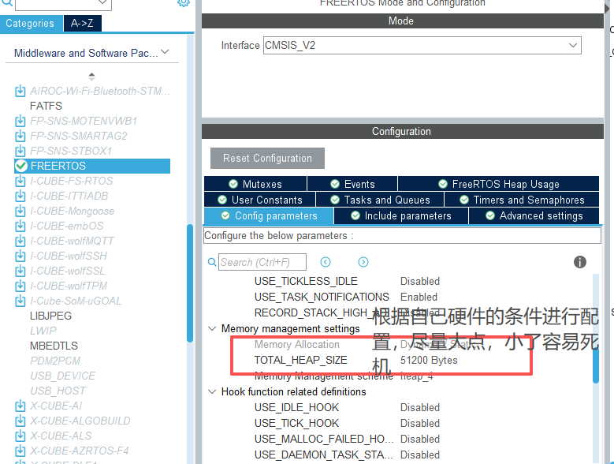Click download icon beside FP-SNS-SMARTAG2
This screenshot has height=464, width=614.
coord(20,136)
